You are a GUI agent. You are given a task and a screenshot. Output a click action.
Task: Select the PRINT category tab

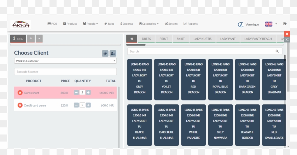[x=164, y=39]
